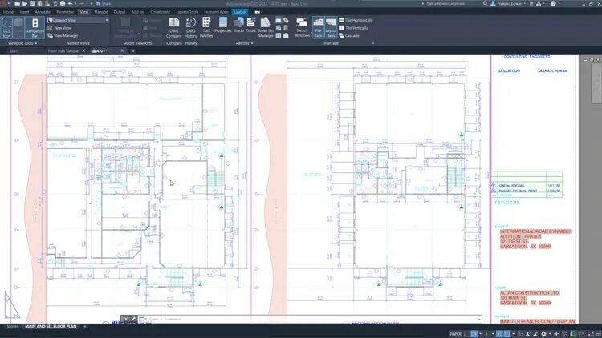Image resolution: width=602 pixels, height=338 pixels.
Task: Open the Help question mark icon
Action: pos(553,3)
